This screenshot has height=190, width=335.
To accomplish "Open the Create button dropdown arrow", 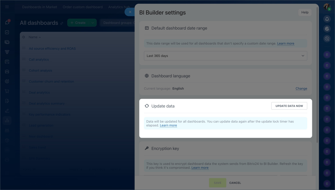I will click(x=93, y=23).
